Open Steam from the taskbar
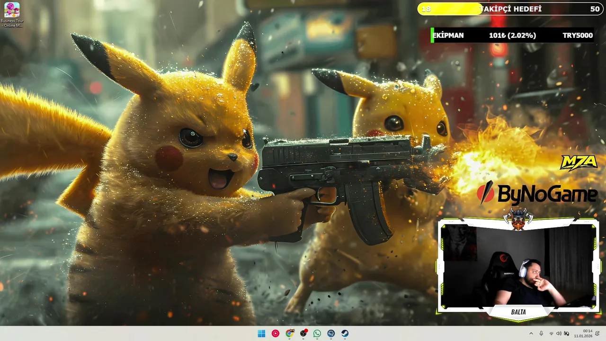This screenshot has width=606, height=341. 345,333
